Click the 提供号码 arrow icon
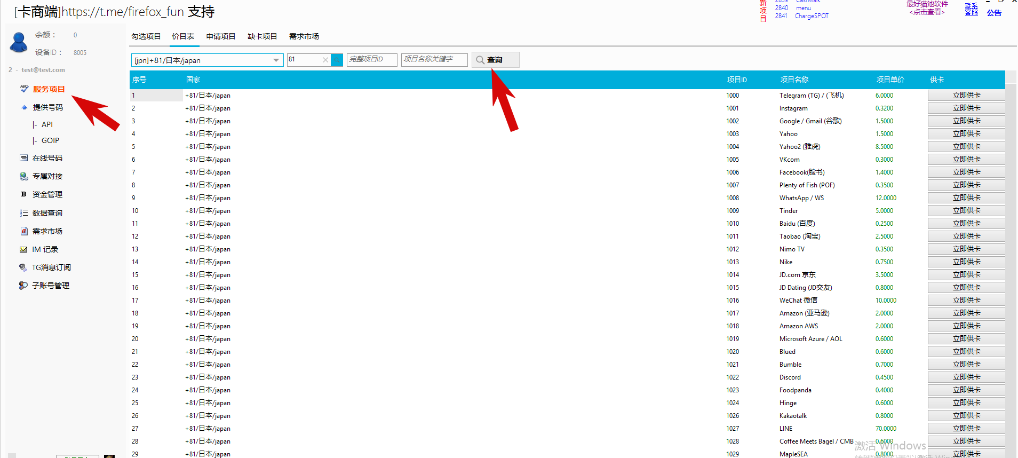Viewport: 1018px width, 458px height. tap(24, 107)
